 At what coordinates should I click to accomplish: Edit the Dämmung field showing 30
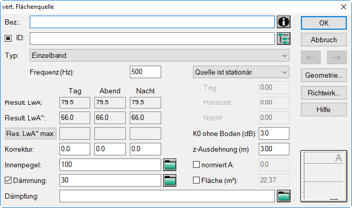(x=110, y=180)
